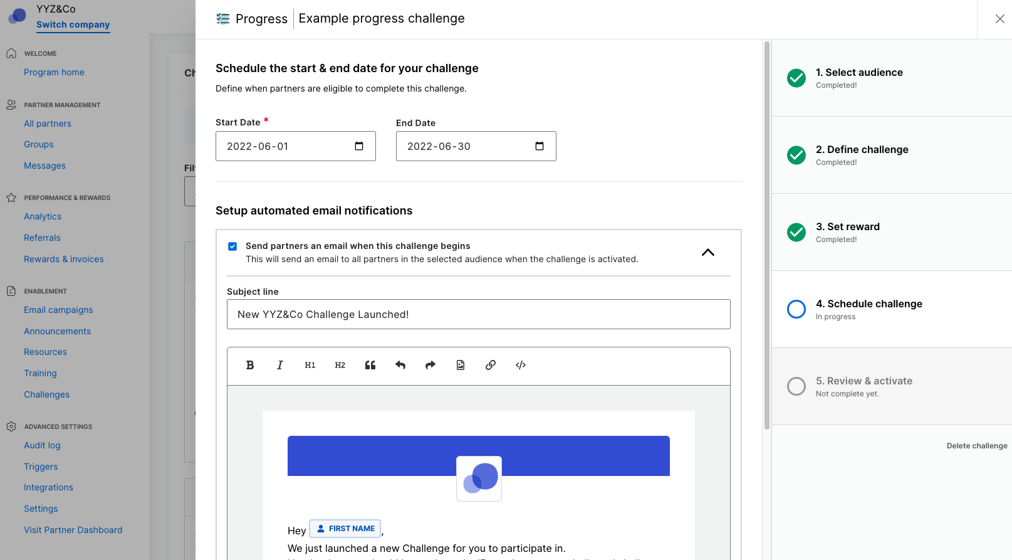Image resolution: width=1012 pixels, height=560 pixels.
Task: Click Visit Partner Dashboard link
Action: click(x=73, y=530)
